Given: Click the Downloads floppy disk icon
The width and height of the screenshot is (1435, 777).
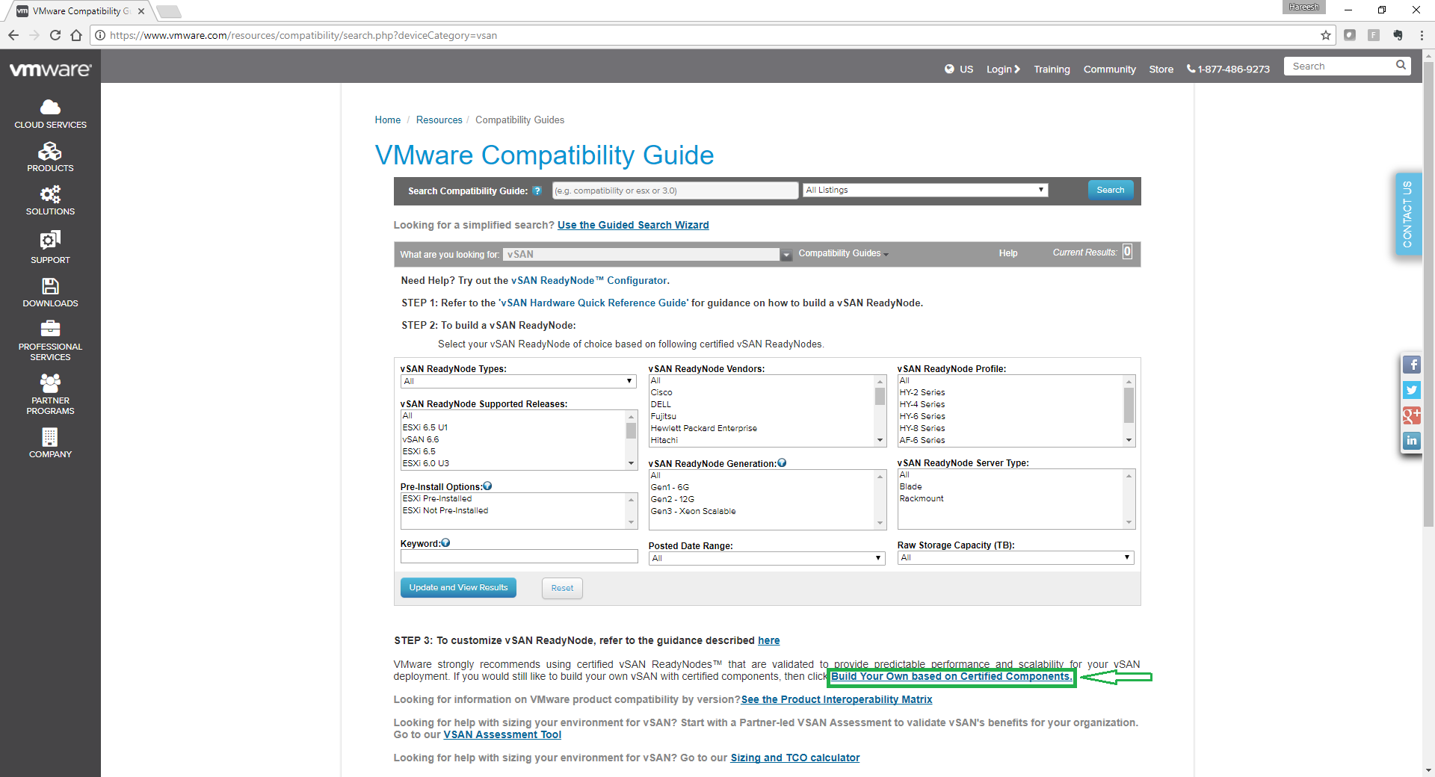Looking at the screenshot, I should click(50, 287).
